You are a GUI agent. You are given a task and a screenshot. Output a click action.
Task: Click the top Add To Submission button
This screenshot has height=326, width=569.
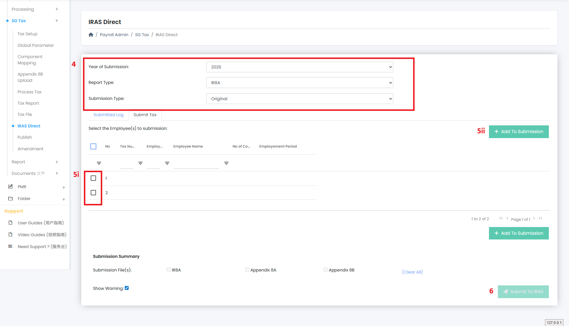click(x=519, y=132)
